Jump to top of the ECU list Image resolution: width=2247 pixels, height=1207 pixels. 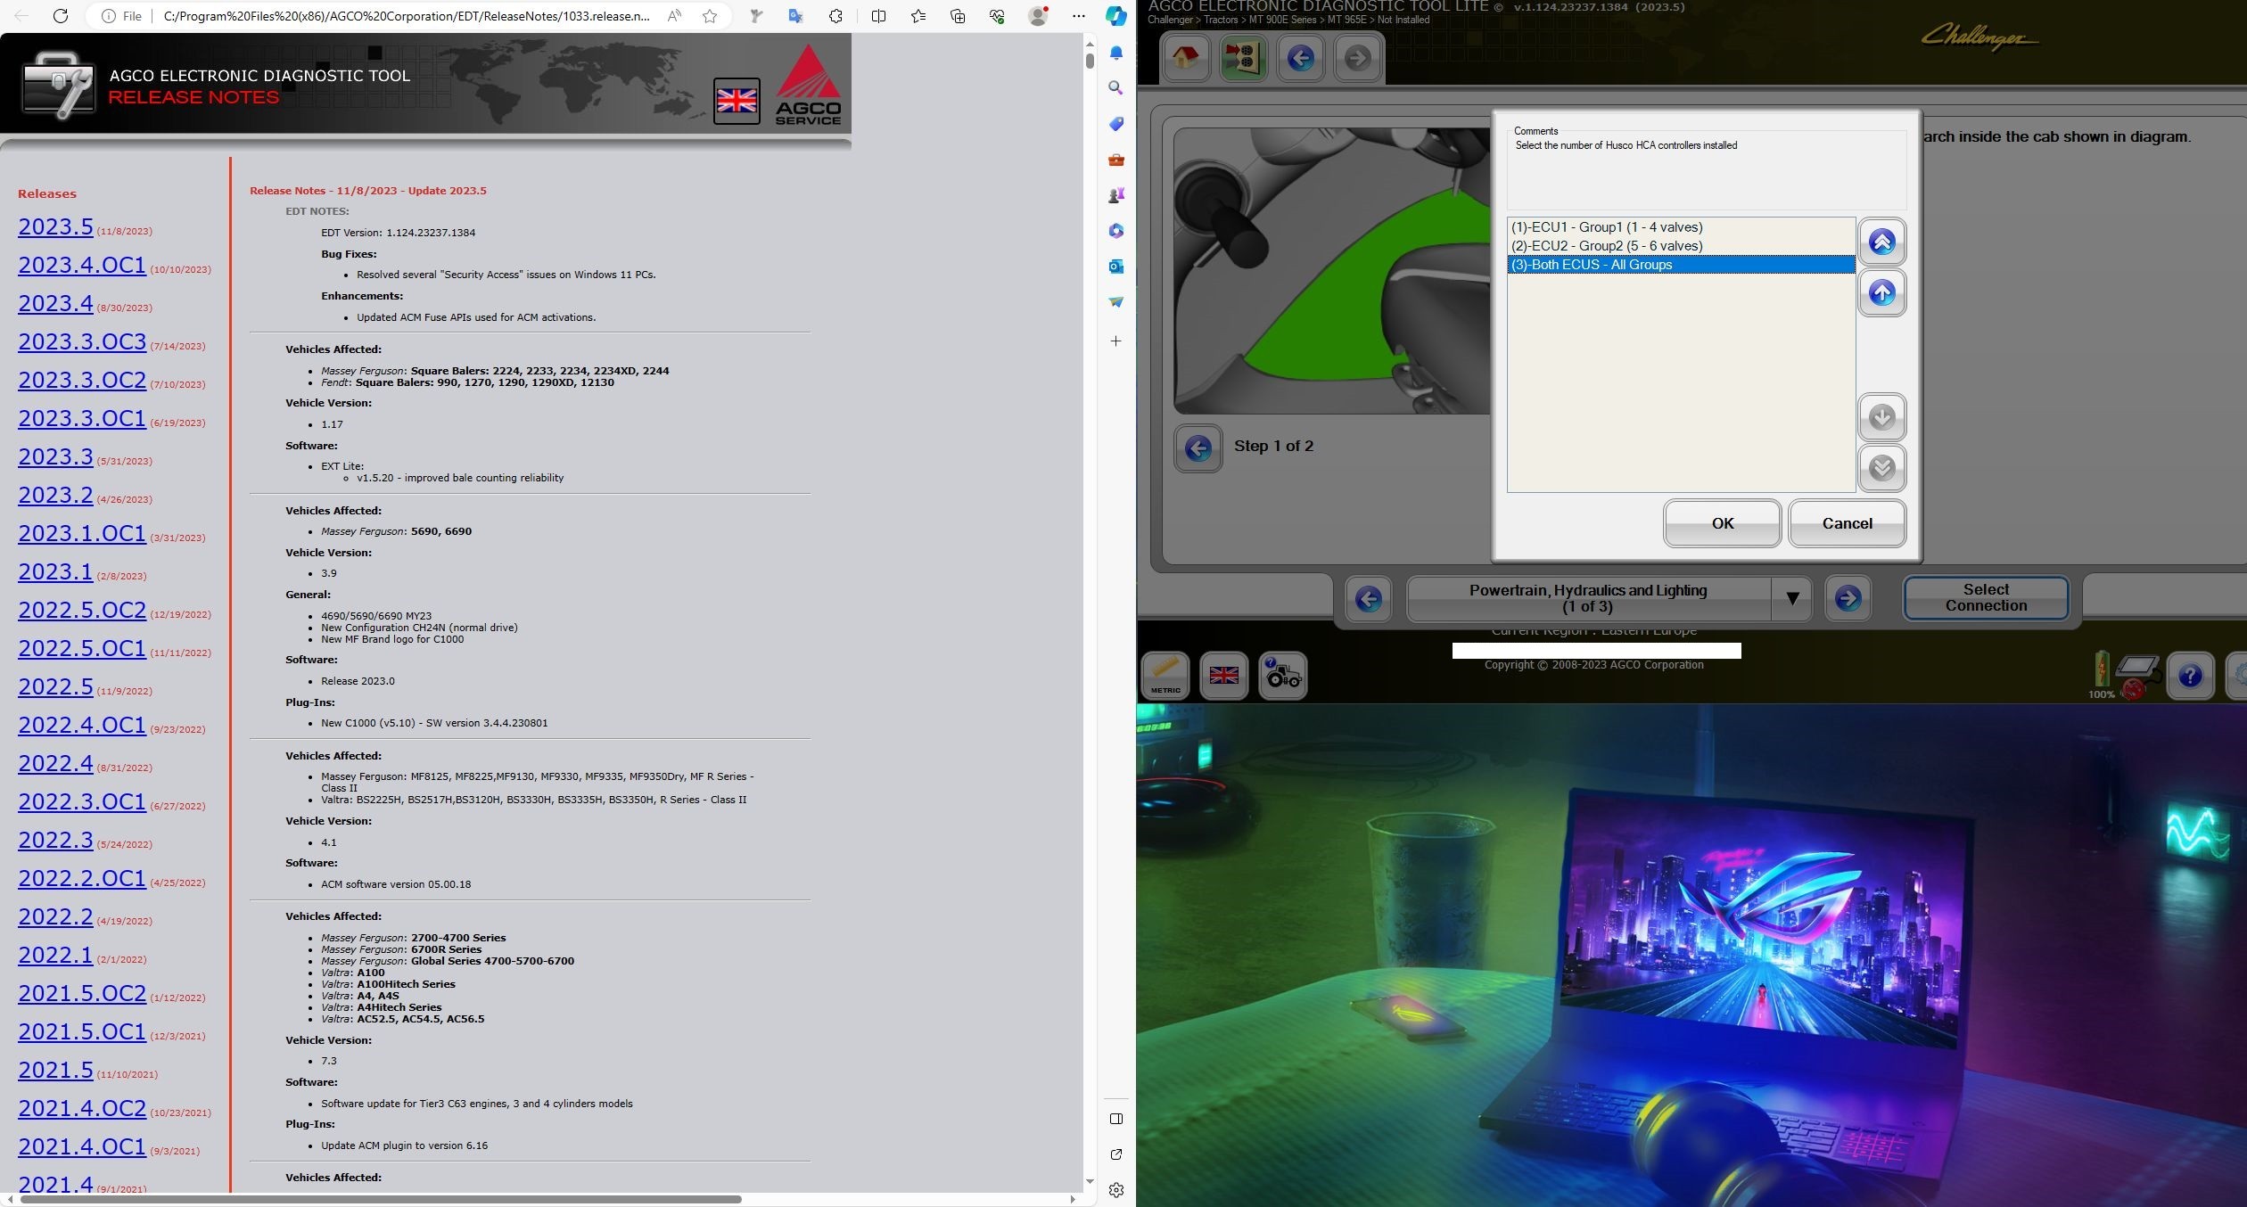(1882, 242)
